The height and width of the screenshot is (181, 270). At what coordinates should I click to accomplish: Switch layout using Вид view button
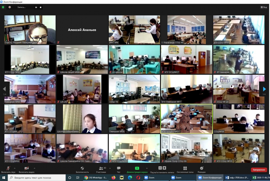(x=264, y=7)
